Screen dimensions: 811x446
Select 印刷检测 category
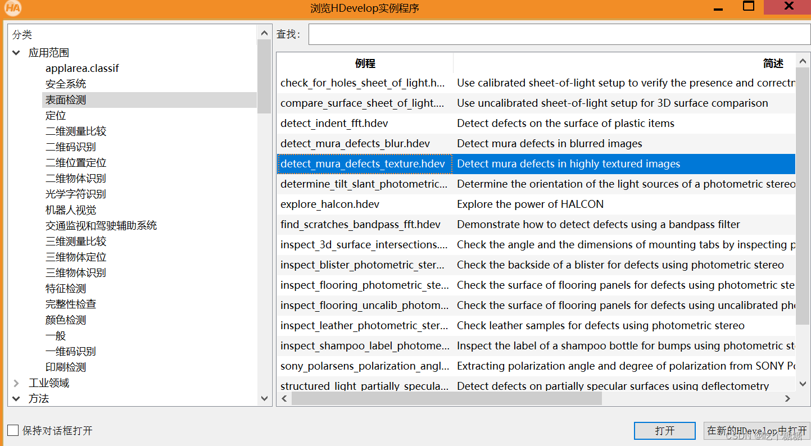pyautogui.click(x=66, y=367)
